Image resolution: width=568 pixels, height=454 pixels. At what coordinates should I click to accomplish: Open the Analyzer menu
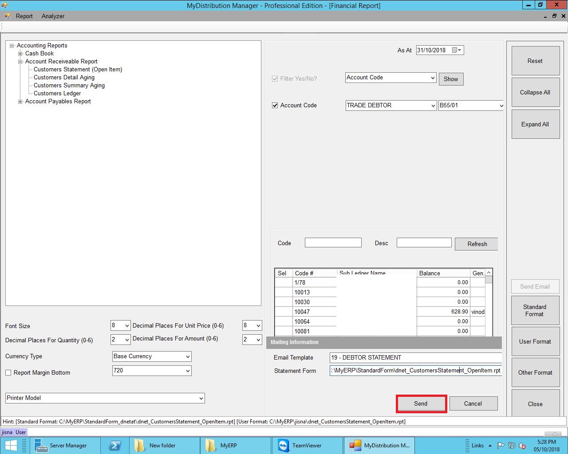53,16
